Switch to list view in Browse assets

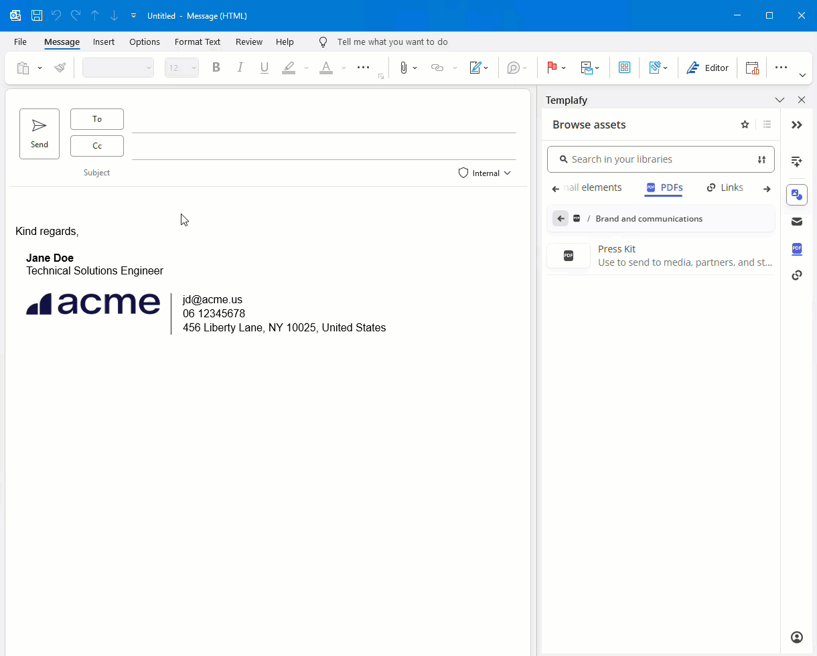767,125
